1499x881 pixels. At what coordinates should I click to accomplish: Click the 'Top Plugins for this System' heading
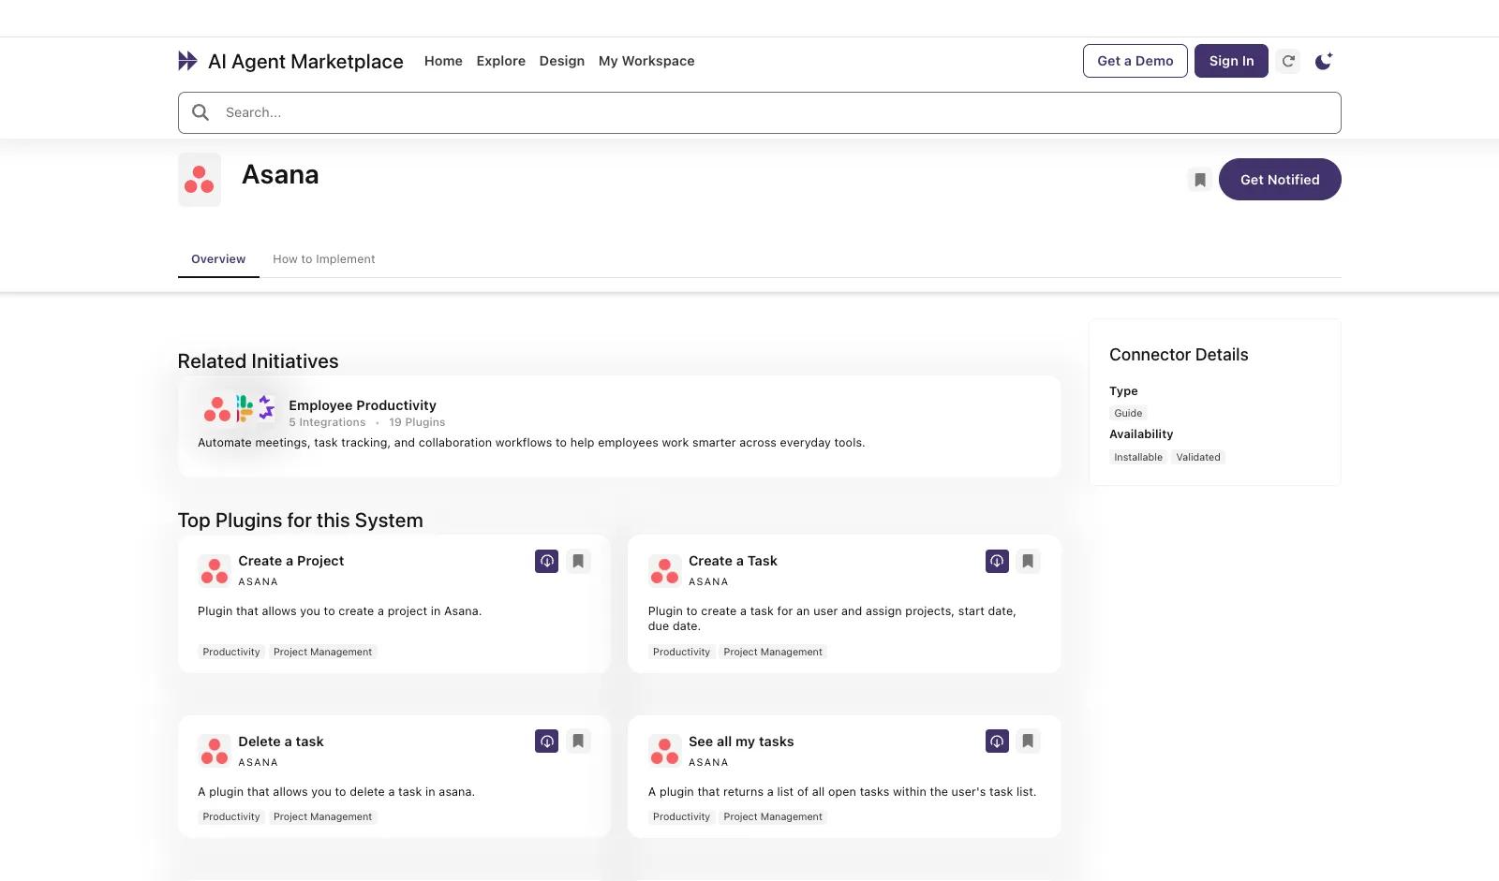click(300, 521)
